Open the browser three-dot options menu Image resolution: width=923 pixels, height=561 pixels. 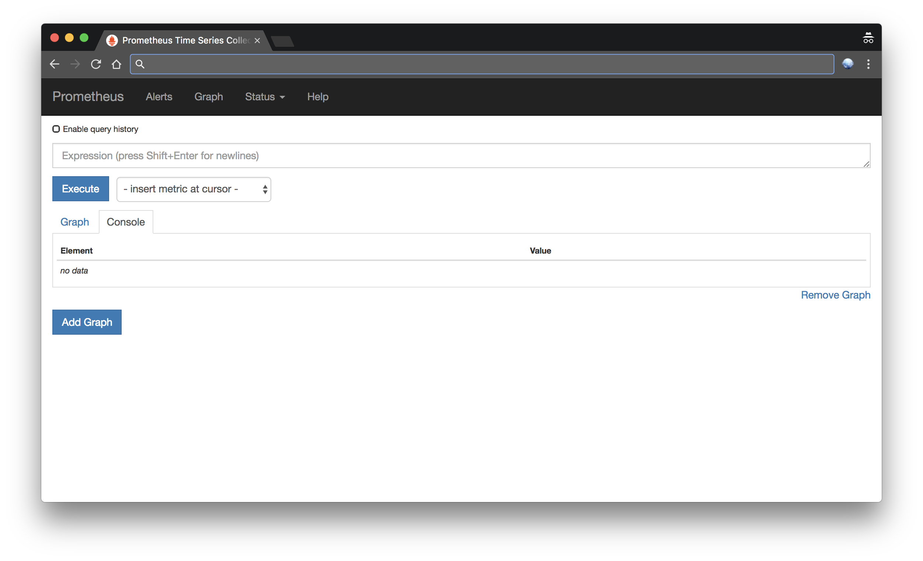point(868,64)
